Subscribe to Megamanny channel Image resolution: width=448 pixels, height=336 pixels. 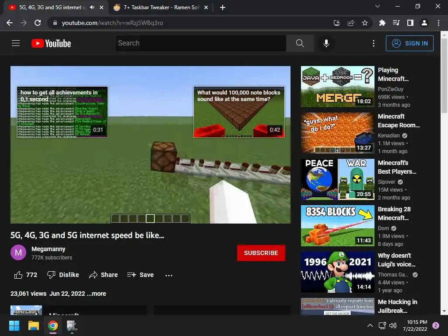(x=261, y=253)
